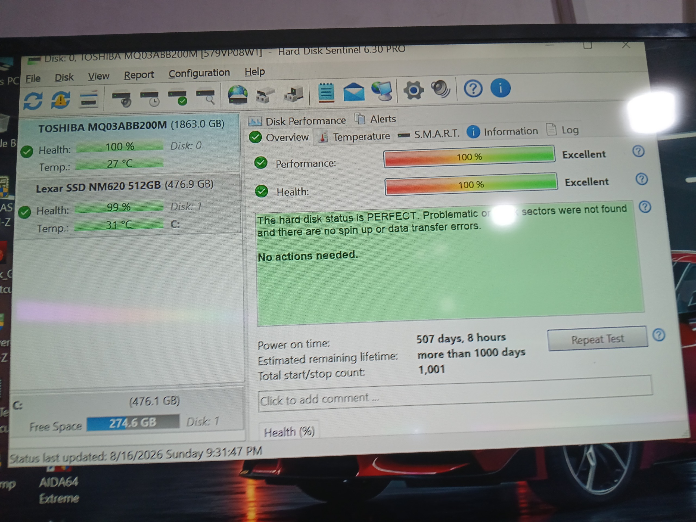
Task: Click the Lexar Health 99 % bar
Action: 119,207
